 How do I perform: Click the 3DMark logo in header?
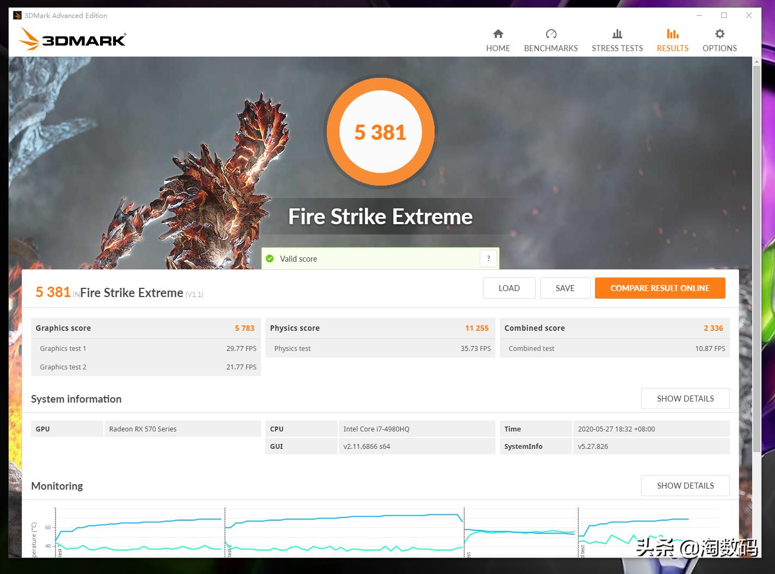(x=73, y=40)
